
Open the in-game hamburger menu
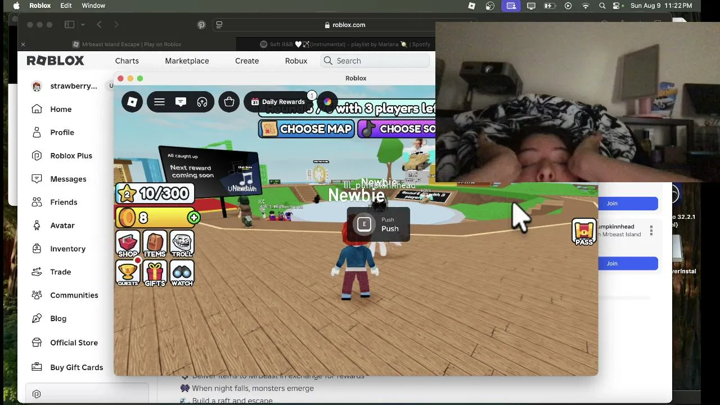(x=159, y=102)
